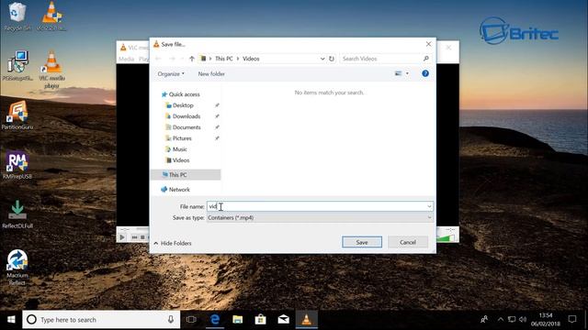Click Videos in the address path
Image resolution: width=588 pixels, height=330 pixels.
tap(251, 59)
